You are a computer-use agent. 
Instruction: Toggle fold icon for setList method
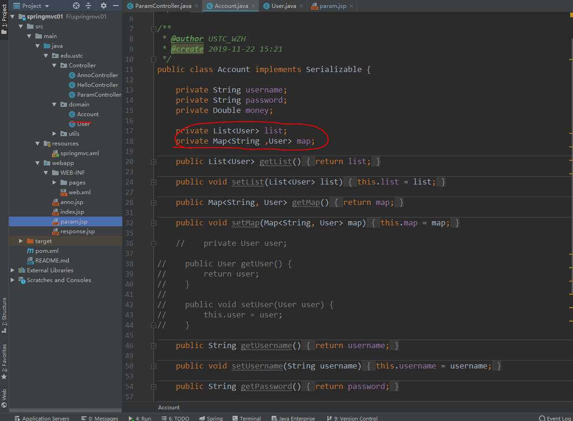coord(153,182)
